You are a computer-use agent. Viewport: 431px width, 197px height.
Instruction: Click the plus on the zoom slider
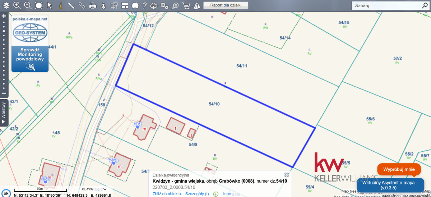coord(4,16)
